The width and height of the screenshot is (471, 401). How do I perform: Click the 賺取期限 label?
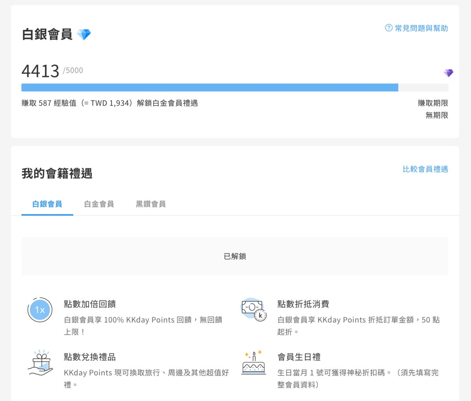pos(433,103)
